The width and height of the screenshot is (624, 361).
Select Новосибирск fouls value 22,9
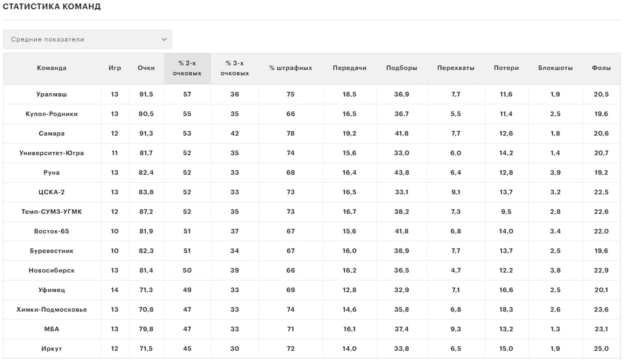(601, 271)
